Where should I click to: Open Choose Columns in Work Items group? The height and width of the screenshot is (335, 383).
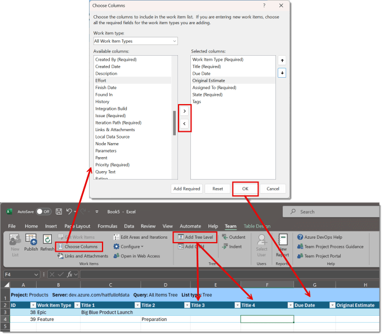tap(78, 247)
